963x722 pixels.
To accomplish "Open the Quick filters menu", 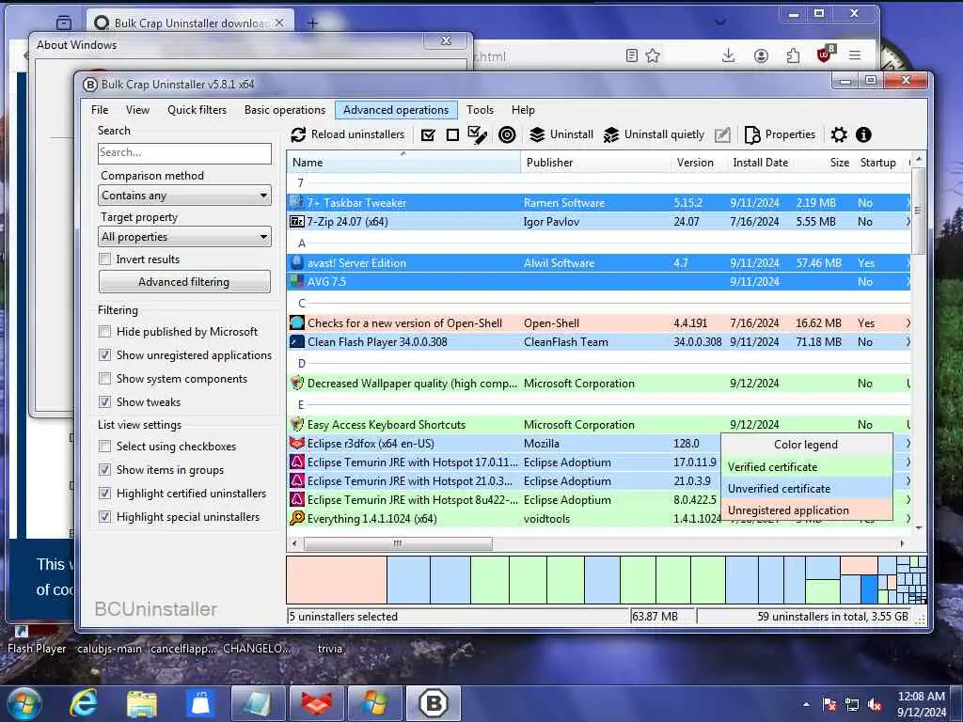I will point(197,110).
